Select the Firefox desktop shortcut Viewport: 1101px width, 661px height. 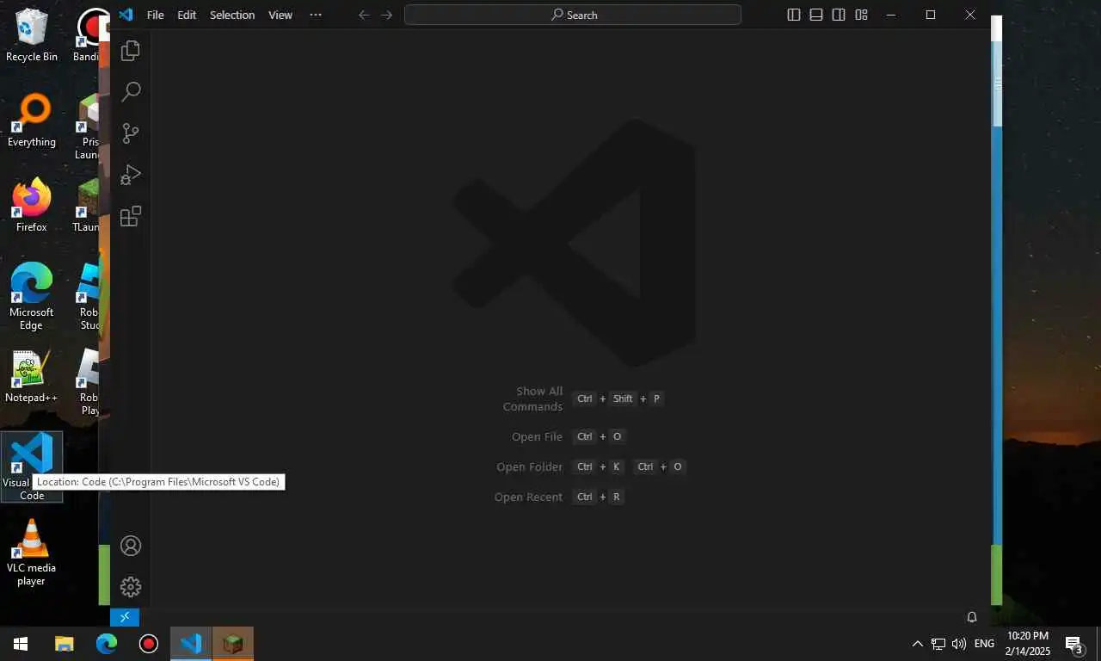32,205
